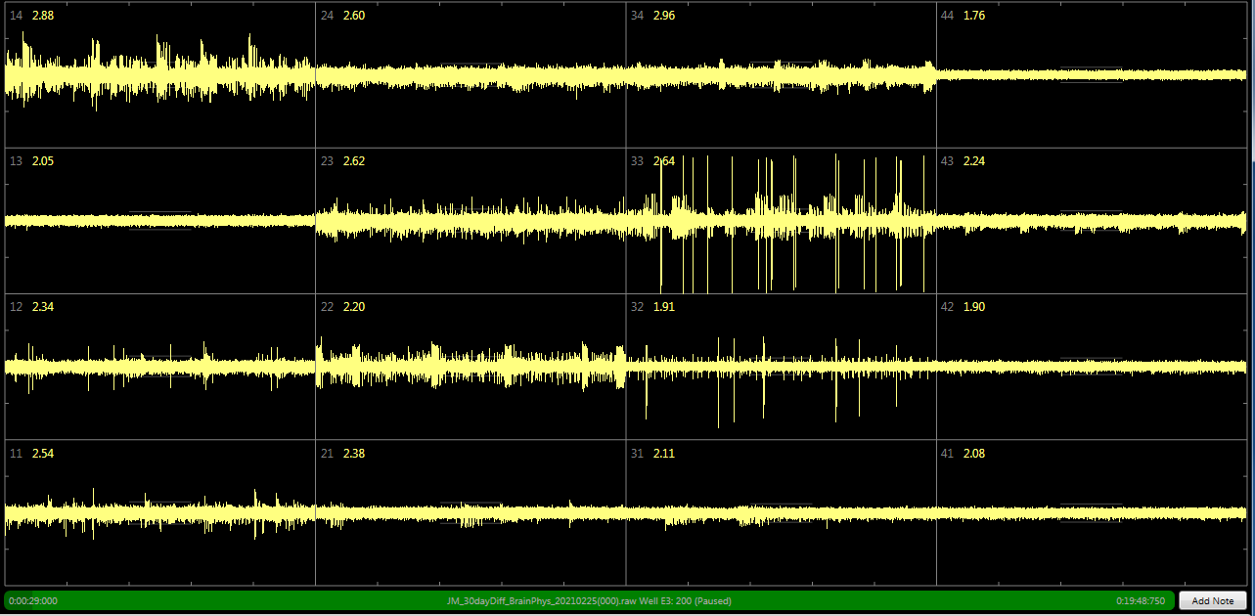Pick electrode 13 trace panel

coord(160,221)
